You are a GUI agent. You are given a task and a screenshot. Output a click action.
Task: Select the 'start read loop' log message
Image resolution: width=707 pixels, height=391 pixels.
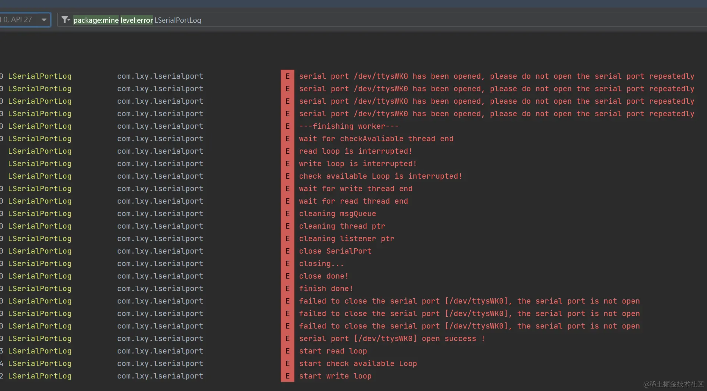click(333, 351)
